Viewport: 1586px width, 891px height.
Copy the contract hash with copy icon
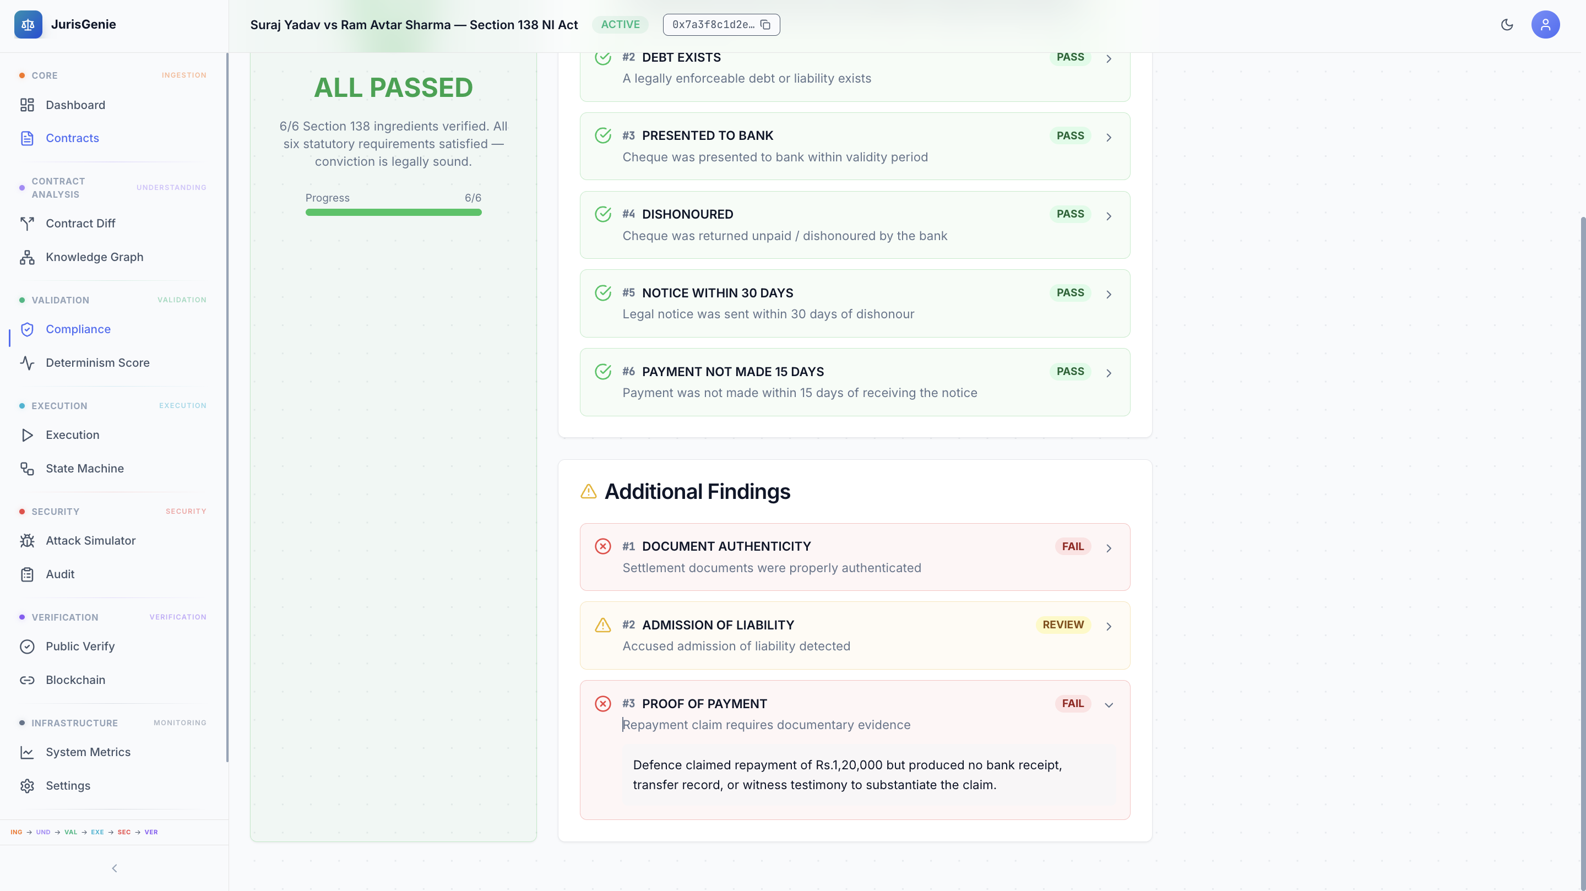(765, 25)
